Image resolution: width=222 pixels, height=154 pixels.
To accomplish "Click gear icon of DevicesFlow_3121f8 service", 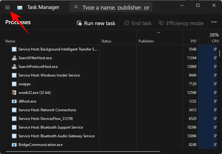I will click(14, 118).
